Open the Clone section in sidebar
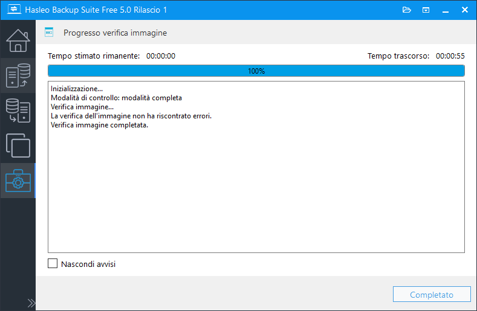The width and height of the screenshot is (477, 311). [18, 146]
